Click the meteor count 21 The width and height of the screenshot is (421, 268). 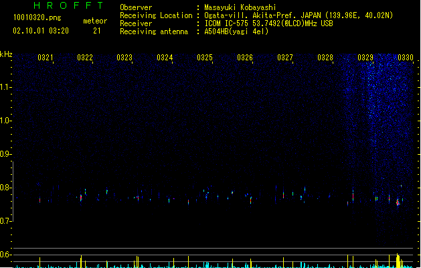point(97,31)
